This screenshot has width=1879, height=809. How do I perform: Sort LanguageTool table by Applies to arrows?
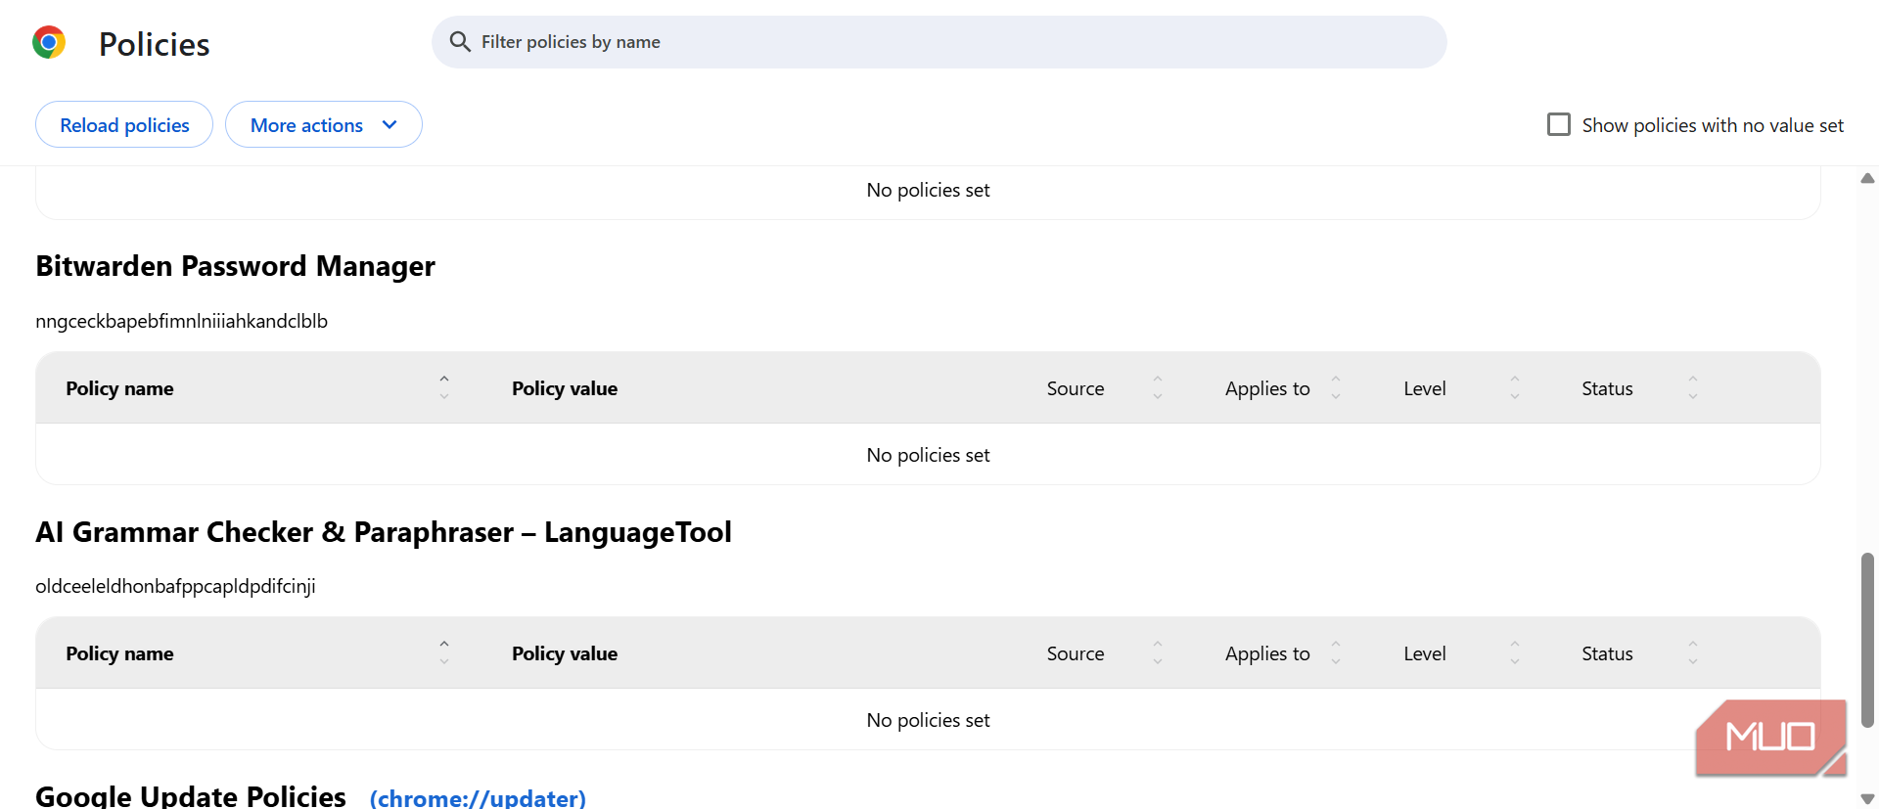(x=1336, y=652)
